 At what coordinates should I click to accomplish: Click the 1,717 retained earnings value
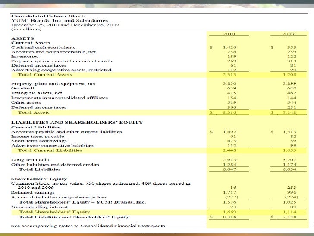230,192
